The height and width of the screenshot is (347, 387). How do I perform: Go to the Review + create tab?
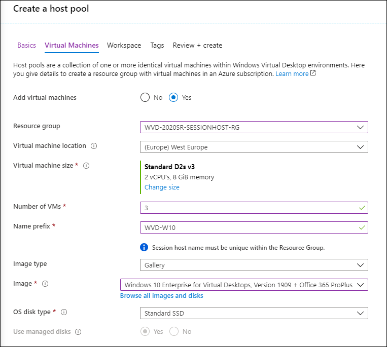pyautogui.click(x=197, y=46)
